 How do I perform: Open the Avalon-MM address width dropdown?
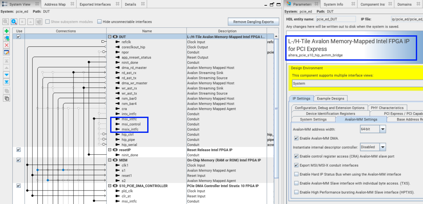[383, 129]
